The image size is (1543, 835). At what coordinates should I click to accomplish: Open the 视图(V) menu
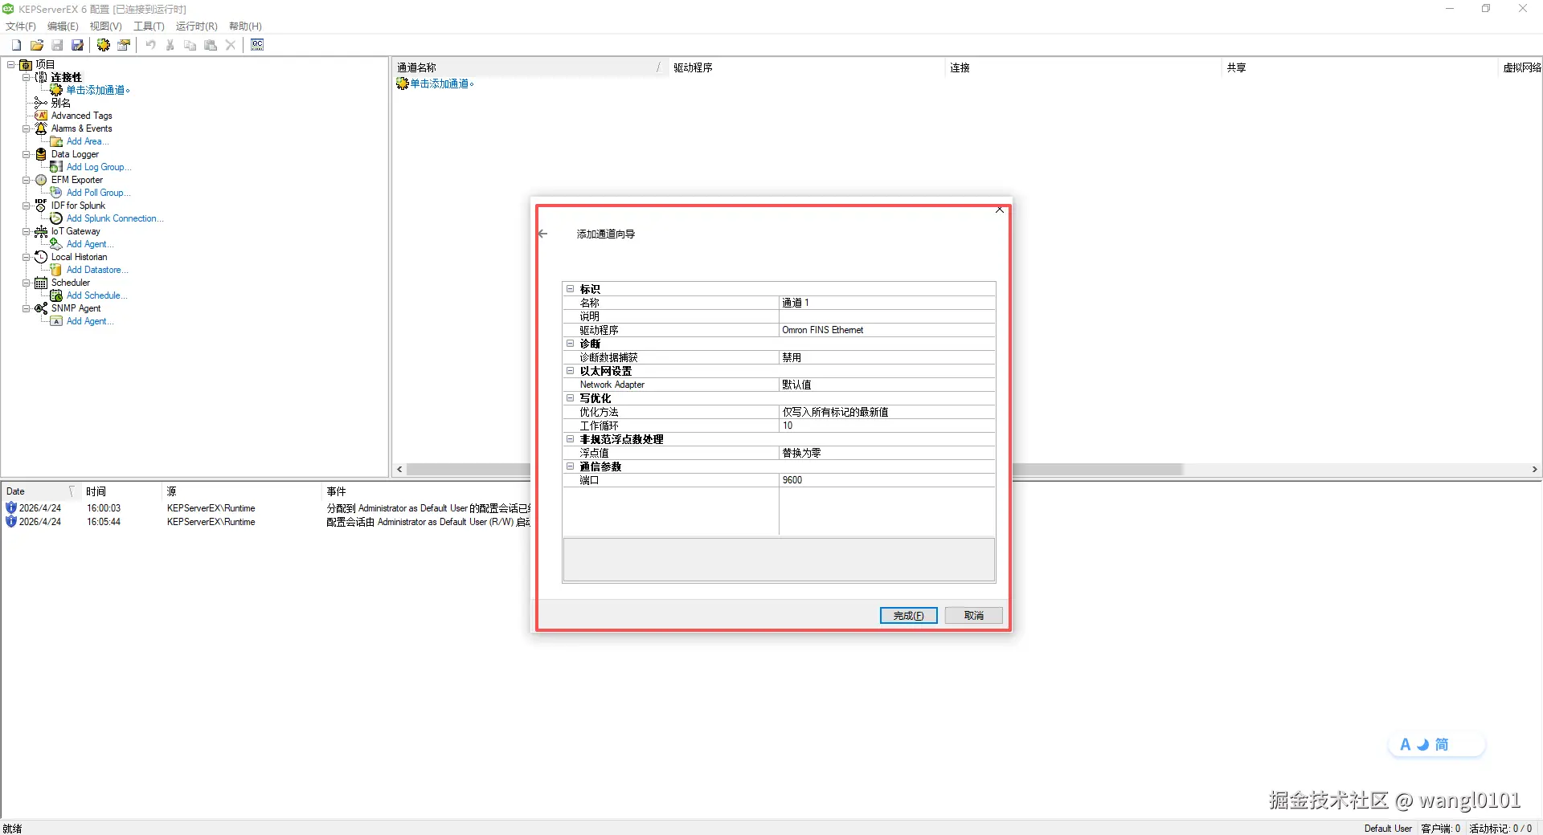coord(105,26)
